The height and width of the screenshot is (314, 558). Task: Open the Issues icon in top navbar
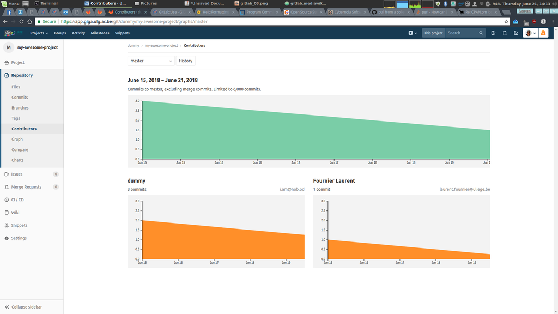coord(493,33)
